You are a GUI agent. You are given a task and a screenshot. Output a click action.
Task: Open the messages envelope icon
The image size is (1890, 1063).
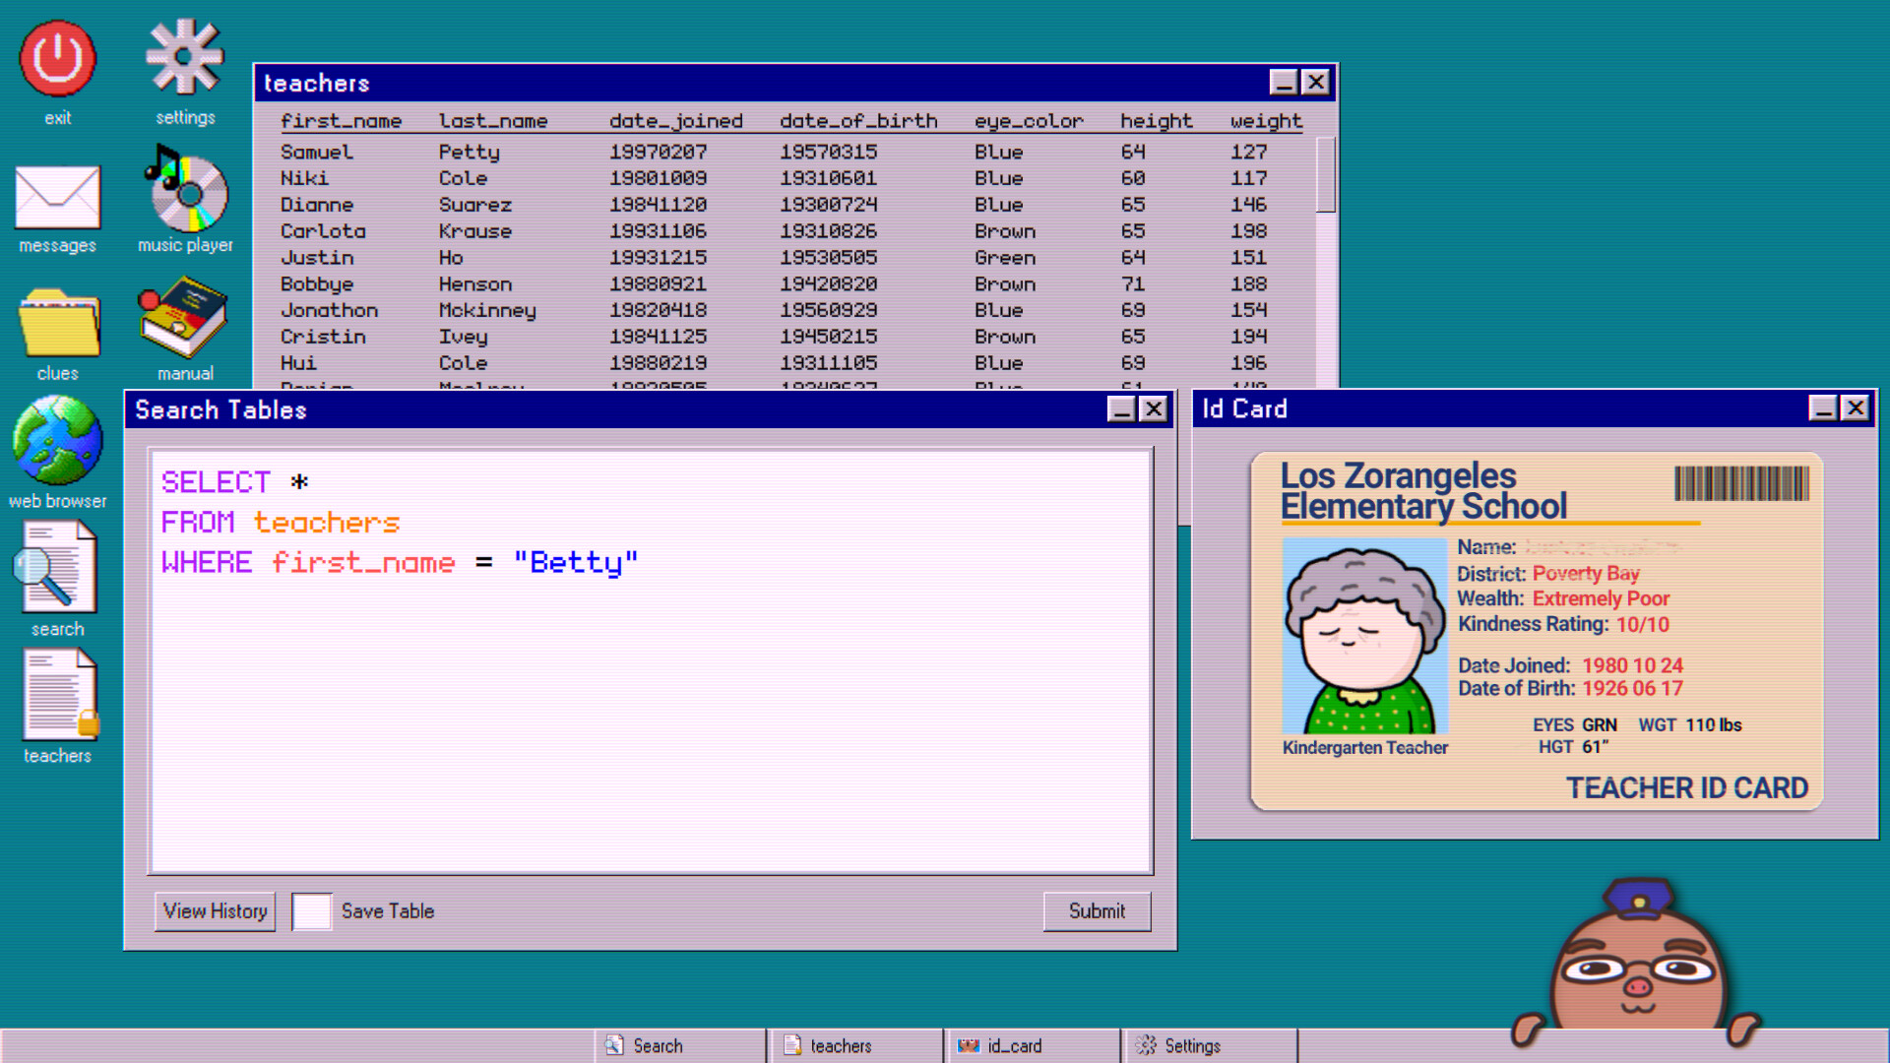(58, 197)
